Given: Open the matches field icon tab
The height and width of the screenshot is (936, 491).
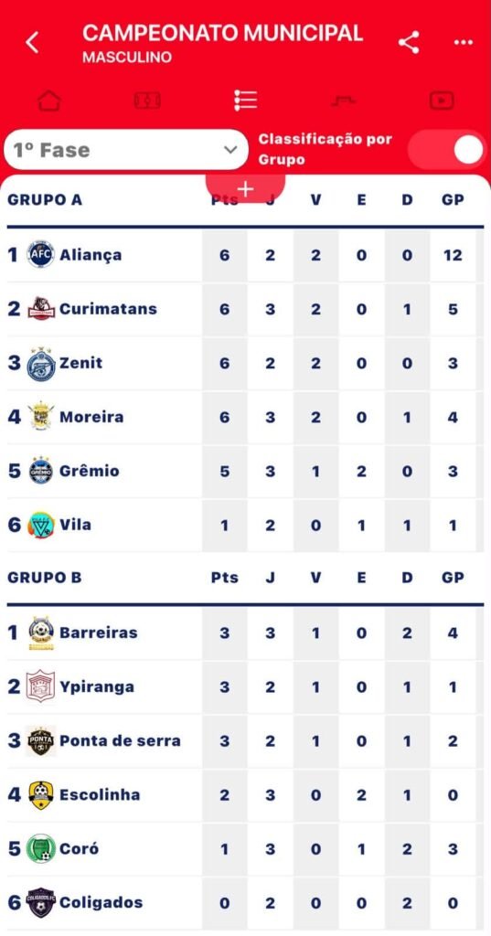Looking at the screenshot, I should [147, 101].
